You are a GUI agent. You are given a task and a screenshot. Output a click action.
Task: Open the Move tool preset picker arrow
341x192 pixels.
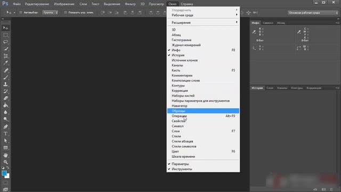[14, 13]
